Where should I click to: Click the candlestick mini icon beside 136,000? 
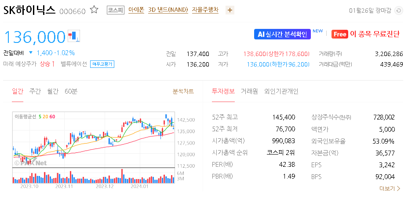[74, 36]
